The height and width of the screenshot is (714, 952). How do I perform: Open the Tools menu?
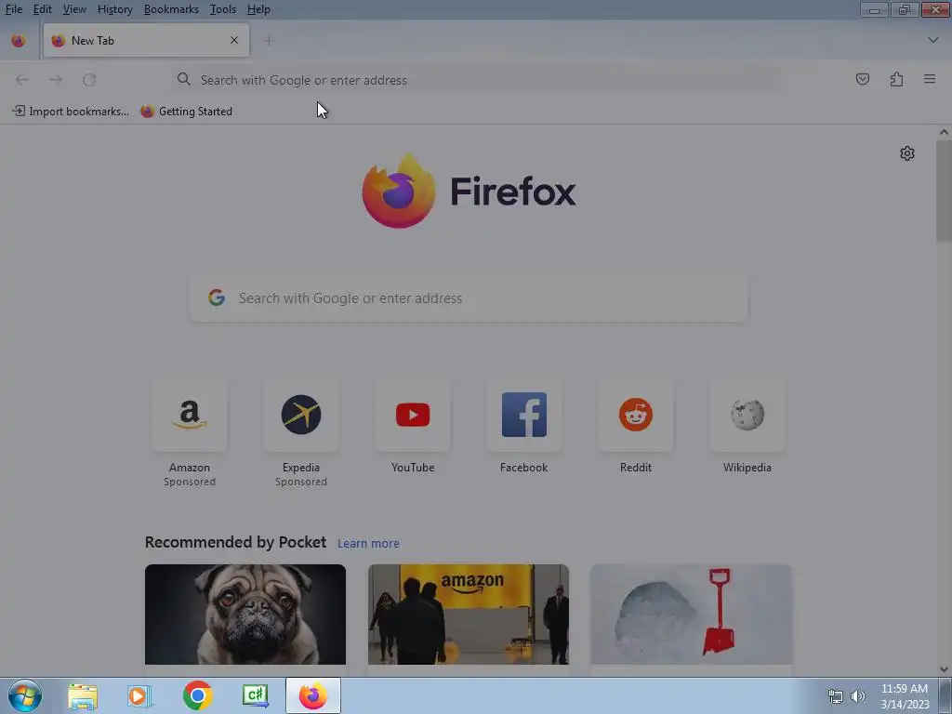tap(223, 9)
